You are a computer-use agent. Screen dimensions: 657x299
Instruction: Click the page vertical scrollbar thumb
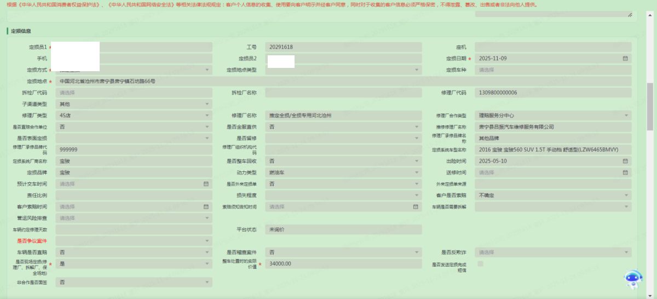(649, 107)
